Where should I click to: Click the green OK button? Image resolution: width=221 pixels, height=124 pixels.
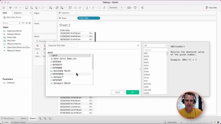[133, 92]
